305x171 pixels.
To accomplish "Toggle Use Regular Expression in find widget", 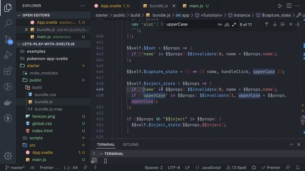I will point(234,24).
